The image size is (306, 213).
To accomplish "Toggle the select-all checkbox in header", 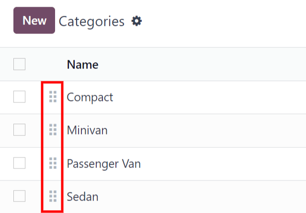I will tap(19, 64).
